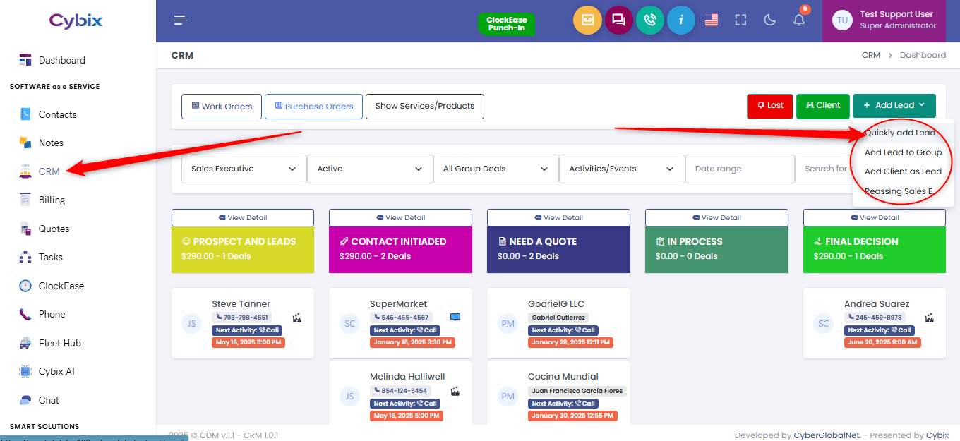Viewport: 960px width, 441px height.
Task: Click the green Final Decision header
Action: pos(875,250)
